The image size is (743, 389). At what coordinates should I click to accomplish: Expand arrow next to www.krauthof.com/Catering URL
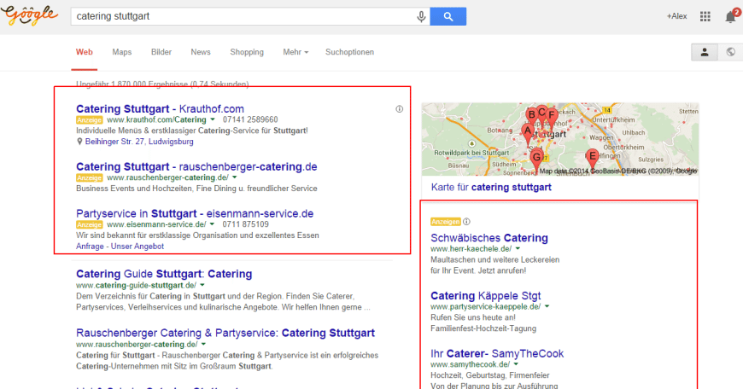(x=213, y=120)
